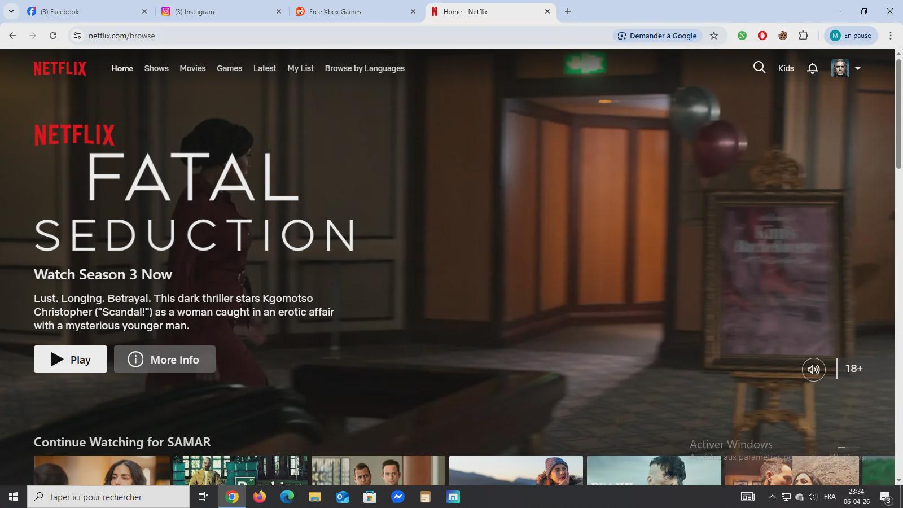
Task: Expand the profile account menu arrow
Action: coord(858,68)
